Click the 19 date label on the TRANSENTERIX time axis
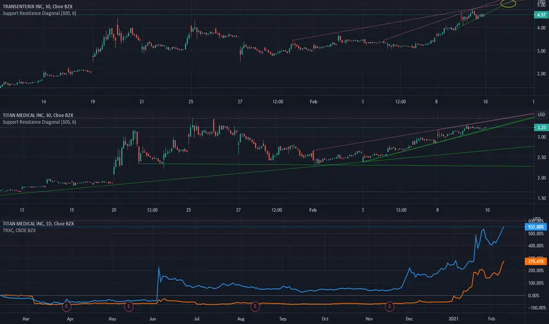 click(92, 102)
